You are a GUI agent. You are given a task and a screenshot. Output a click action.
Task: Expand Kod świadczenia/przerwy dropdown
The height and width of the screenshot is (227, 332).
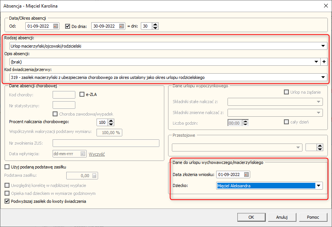(323, 77)
